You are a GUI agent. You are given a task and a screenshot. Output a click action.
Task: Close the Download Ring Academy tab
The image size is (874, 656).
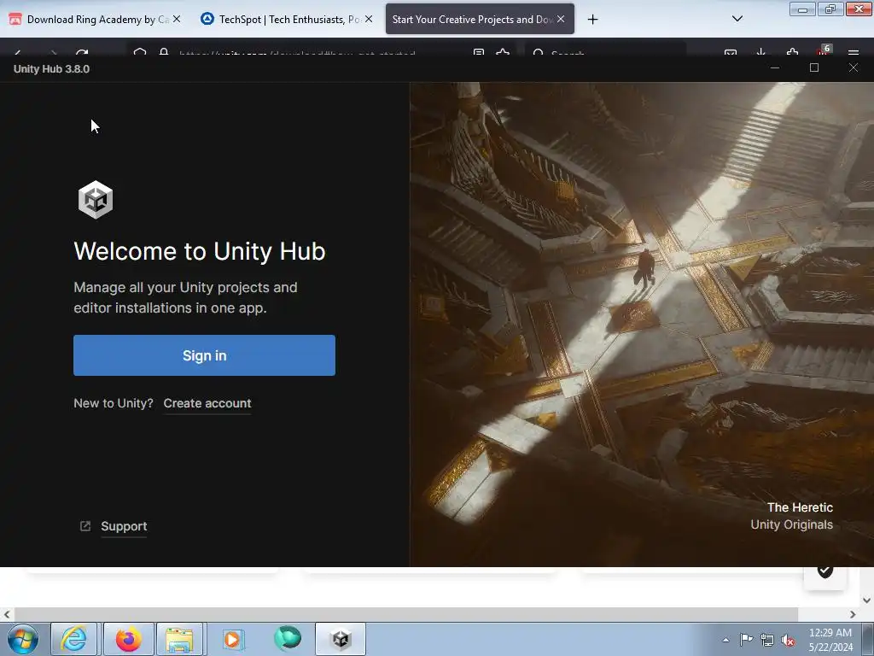(177, 19)
